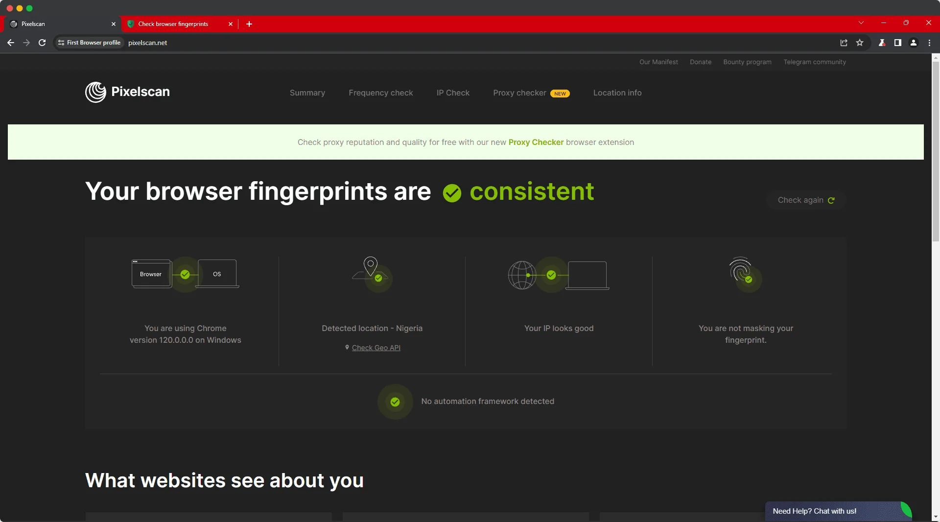The width and height of the screenshot is (940, 522).
Task: Open the IP Check nav item
Action: (x=453, y=93)
